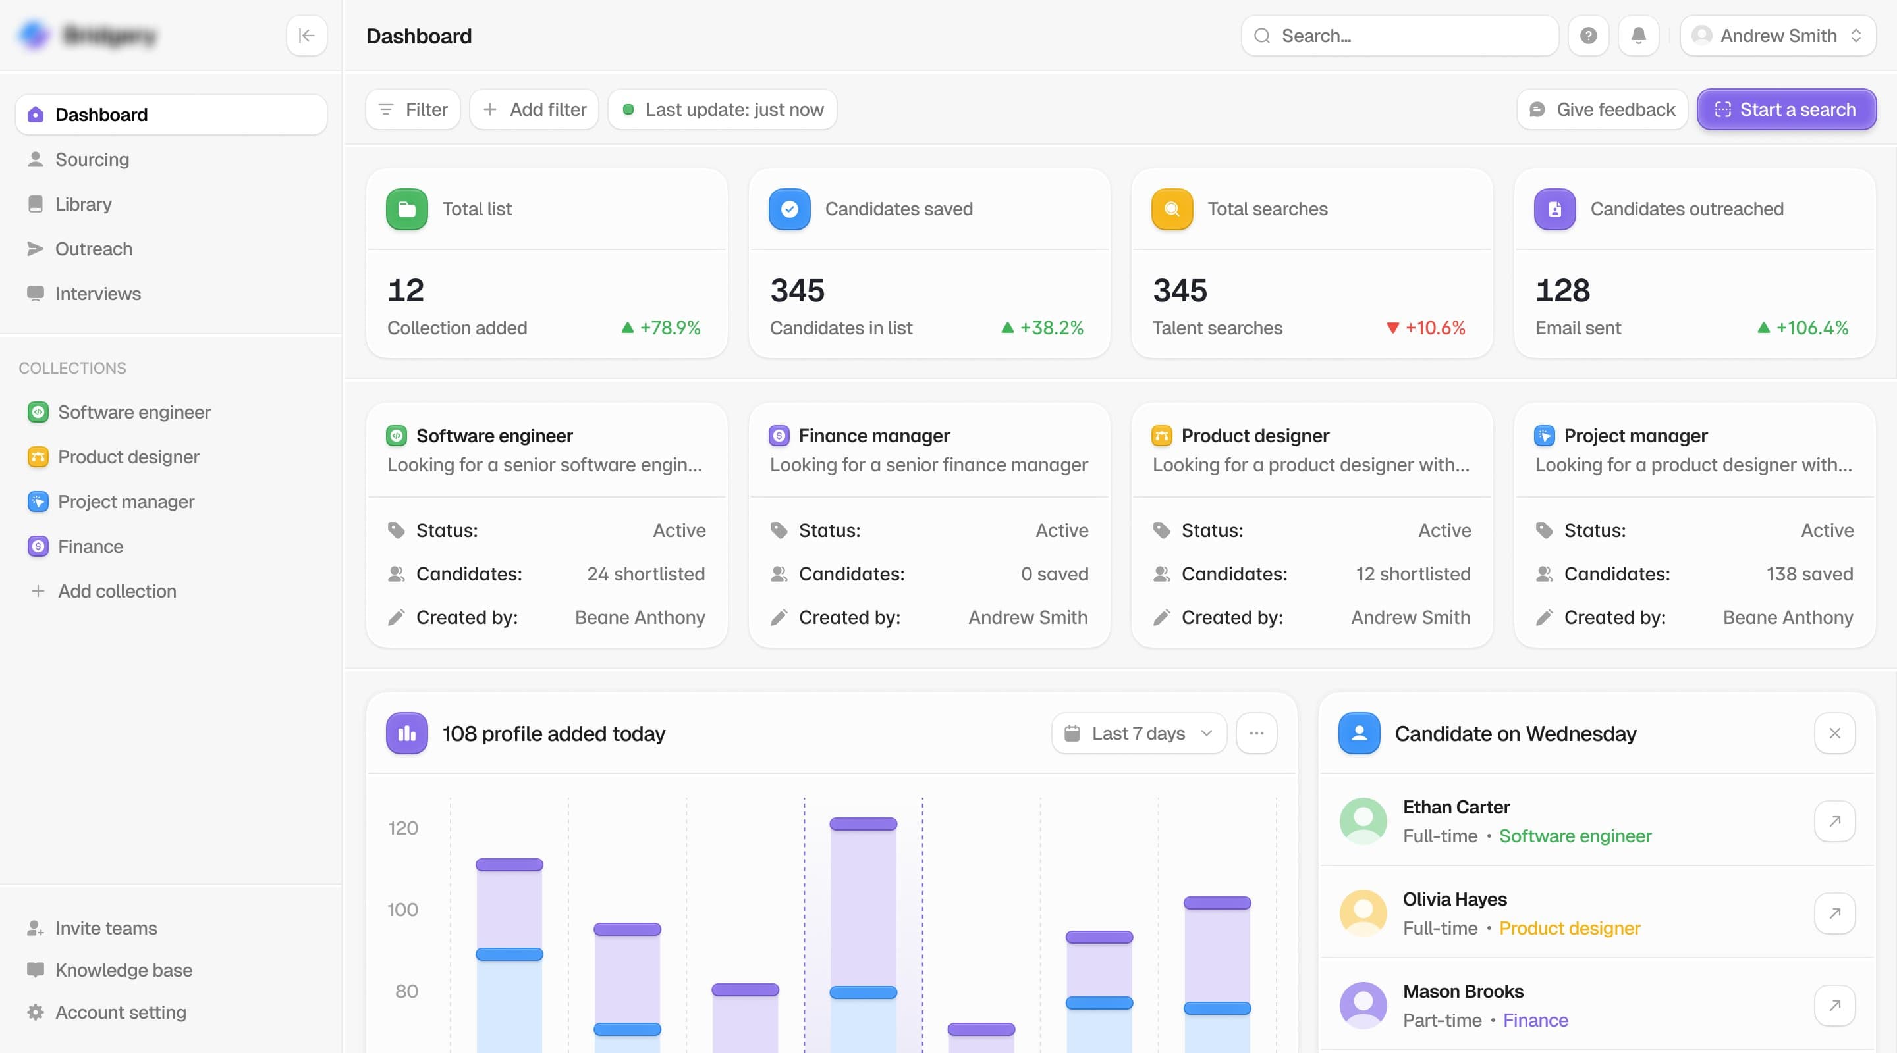
Task: Open the Product designer card title
Action: coord(1255,436)
